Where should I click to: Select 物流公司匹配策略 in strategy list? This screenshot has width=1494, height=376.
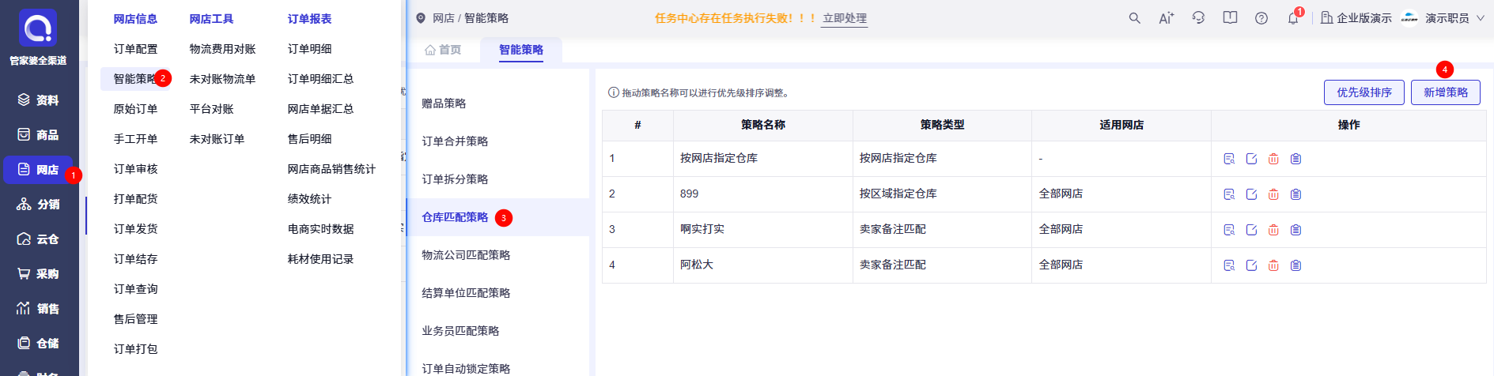click(x=498, y=255)
